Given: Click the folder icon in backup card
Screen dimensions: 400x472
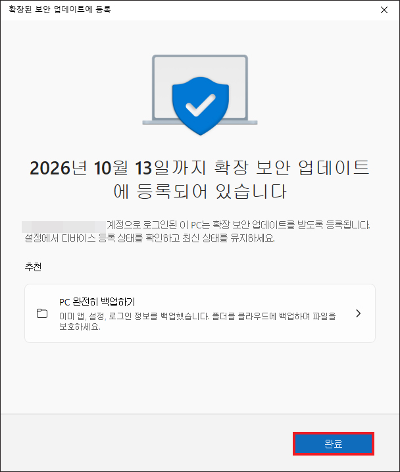Looking at the screenshot, I should 42,313.
